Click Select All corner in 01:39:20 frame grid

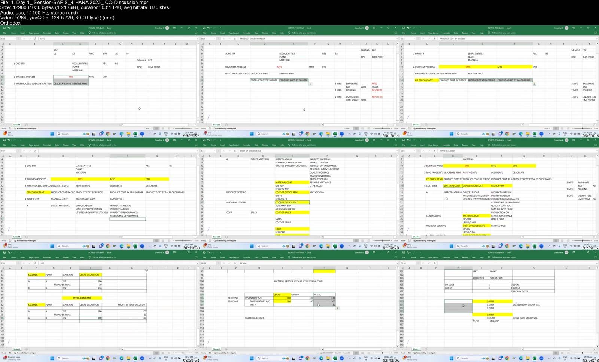(202, 156)
